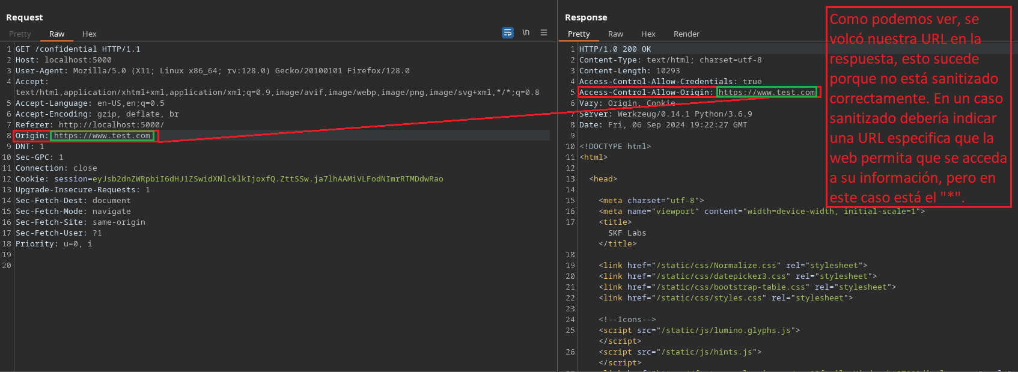Click the Access-Control-Allow-Origin value in the response

coord(767,93)
